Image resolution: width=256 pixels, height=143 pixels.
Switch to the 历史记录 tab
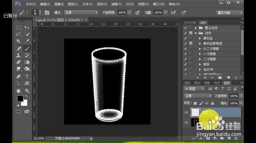(x=190, y=23)
